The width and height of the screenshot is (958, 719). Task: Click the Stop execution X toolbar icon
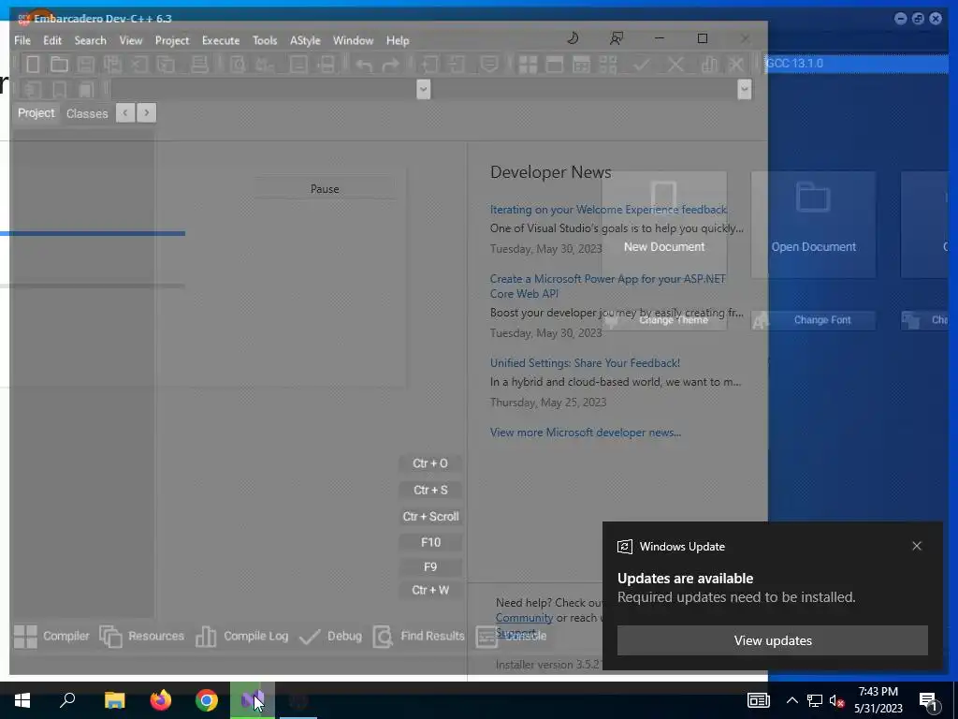(x=675, y=65)
